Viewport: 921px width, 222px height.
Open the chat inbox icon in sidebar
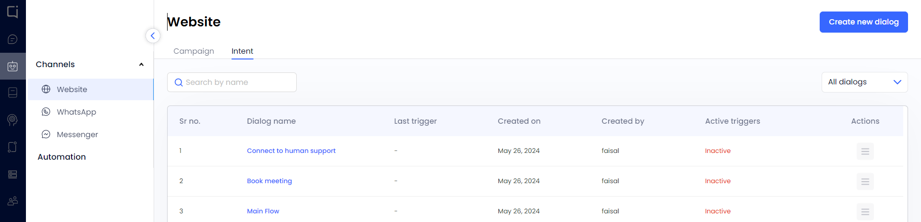(13, 39)
